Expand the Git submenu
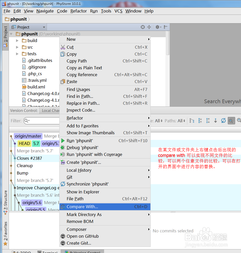This screenshot has height=253, width=241. click(x=105, y=177)
